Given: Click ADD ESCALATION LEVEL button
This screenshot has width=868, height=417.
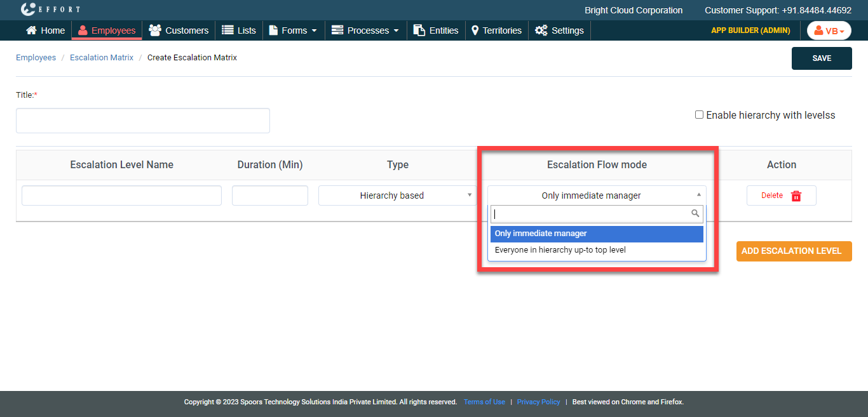Looking at the screenshot, I should (794, 251).
